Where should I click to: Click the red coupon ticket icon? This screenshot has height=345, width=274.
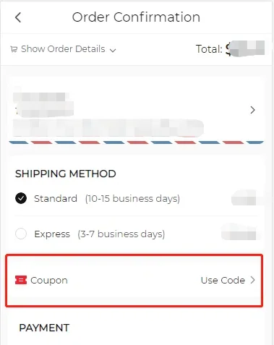coord(21,280)
